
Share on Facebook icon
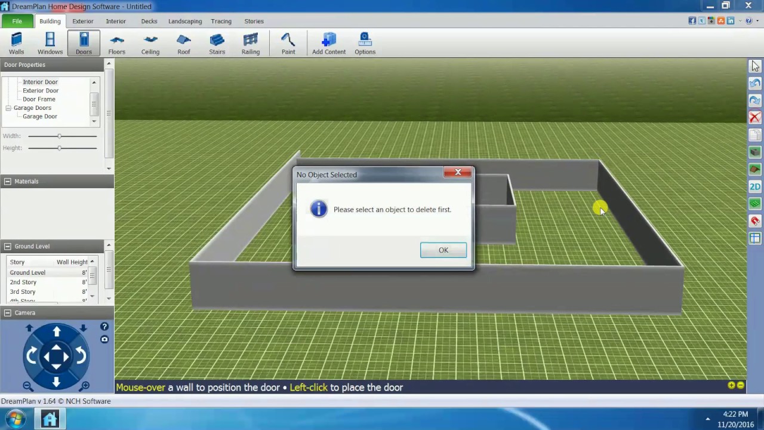pos(692,21)
